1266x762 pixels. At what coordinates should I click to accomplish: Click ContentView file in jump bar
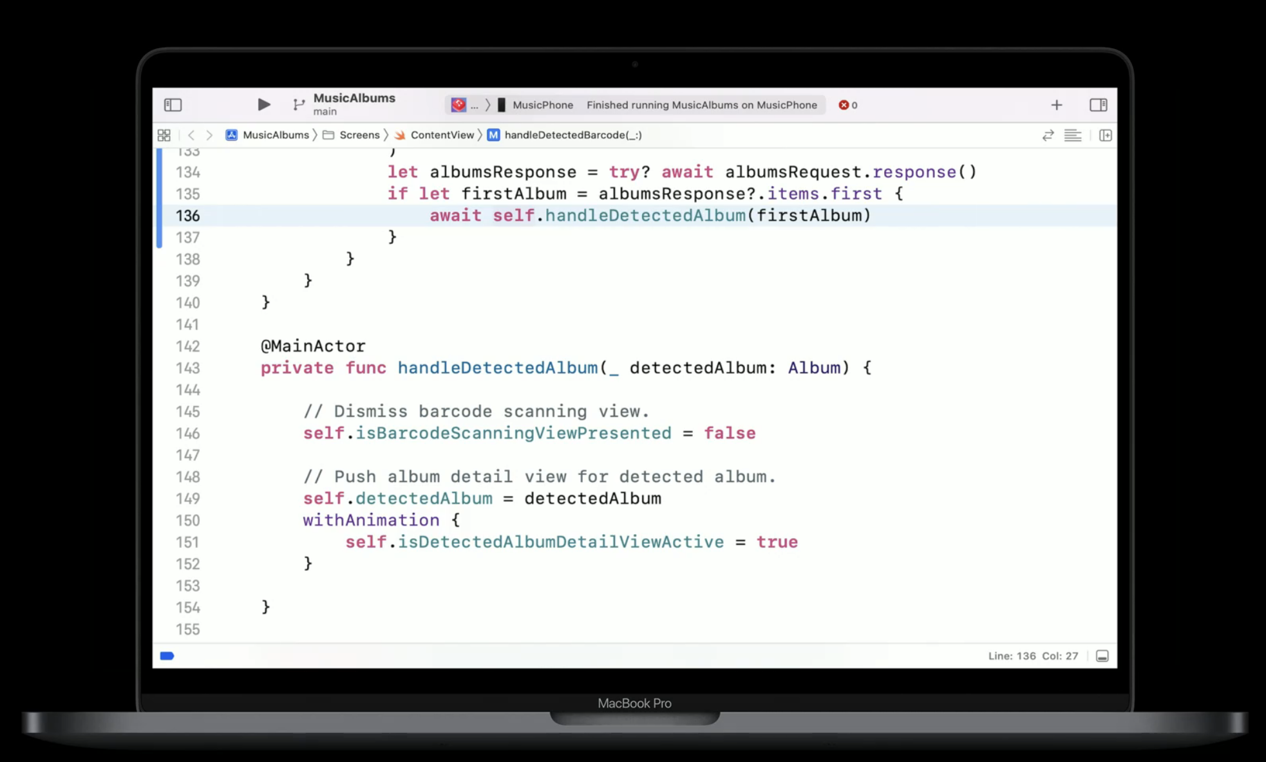coord(441,135)
